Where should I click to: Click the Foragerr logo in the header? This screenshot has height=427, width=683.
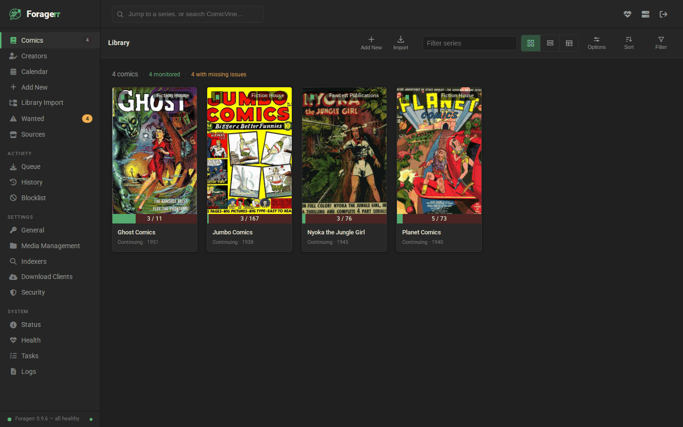35,14
